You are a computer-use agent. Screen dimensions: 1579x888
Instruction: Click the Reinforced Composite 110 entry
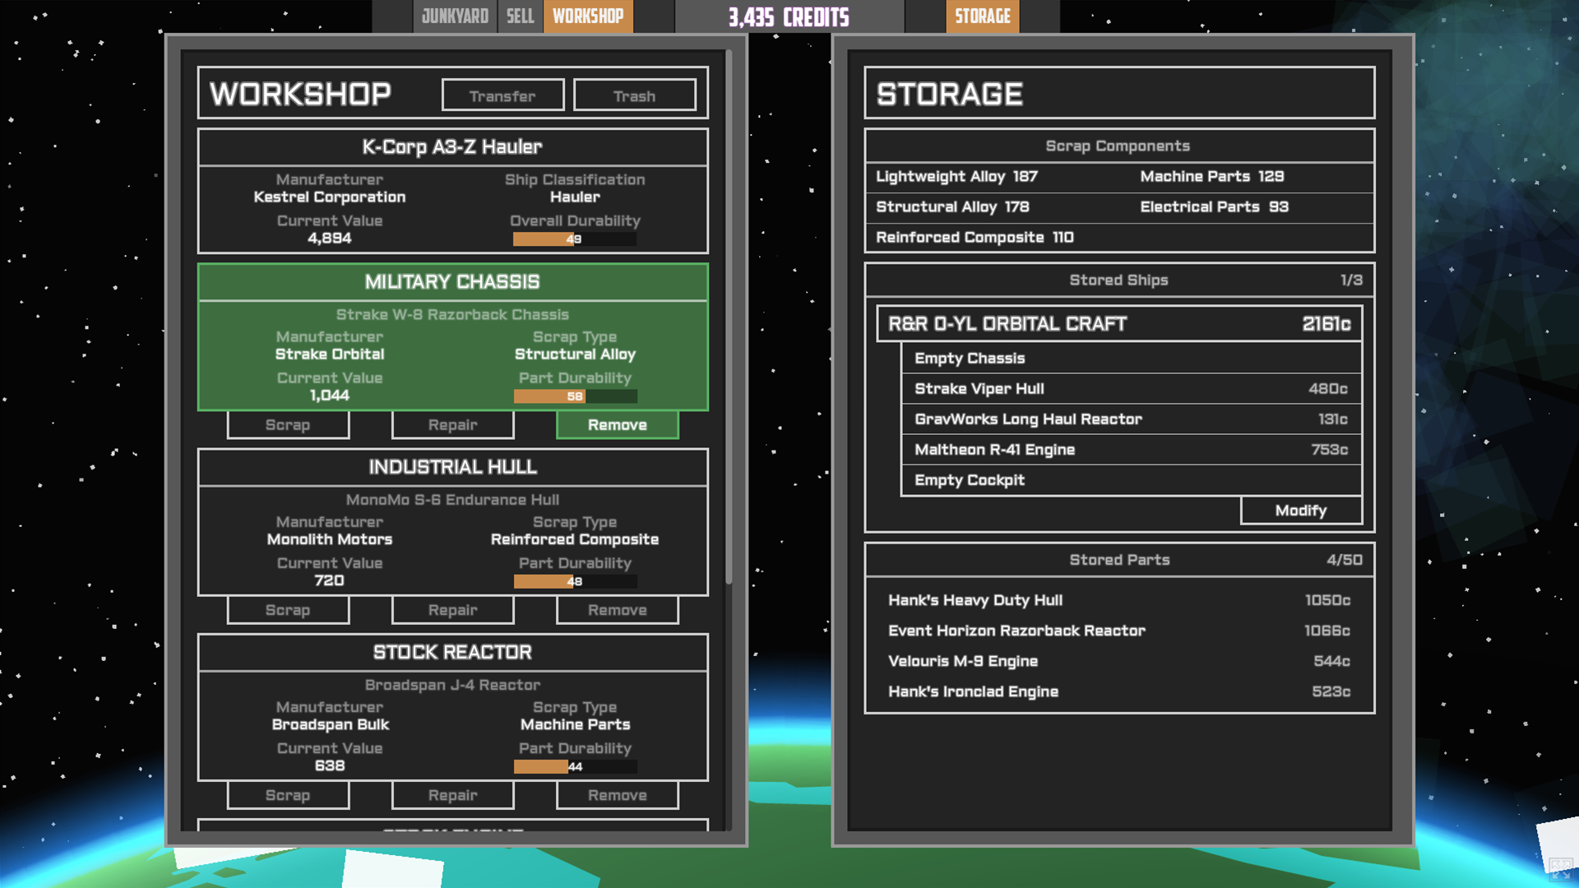[x=975, y=238]
